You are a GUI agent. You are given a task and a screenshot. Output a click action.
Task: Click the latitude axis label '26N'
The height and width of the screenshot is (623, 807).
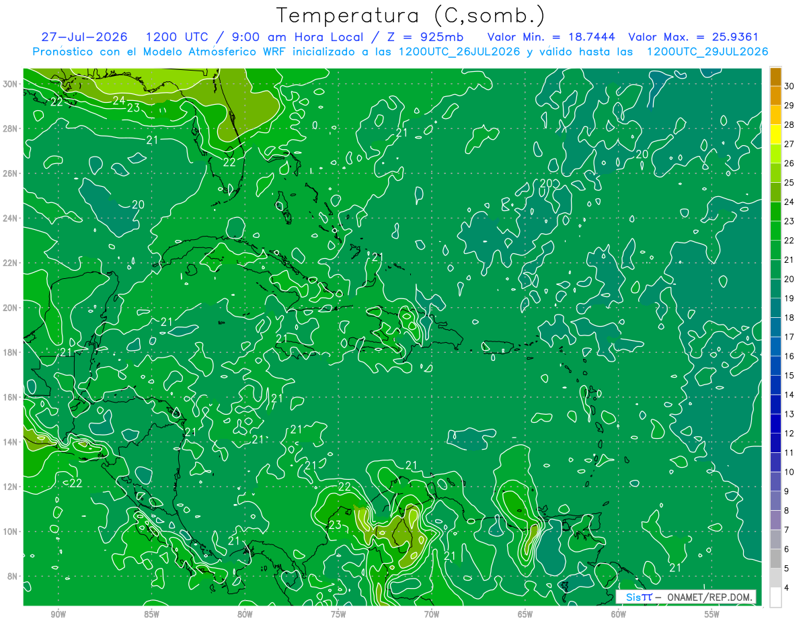pos(11,173)
